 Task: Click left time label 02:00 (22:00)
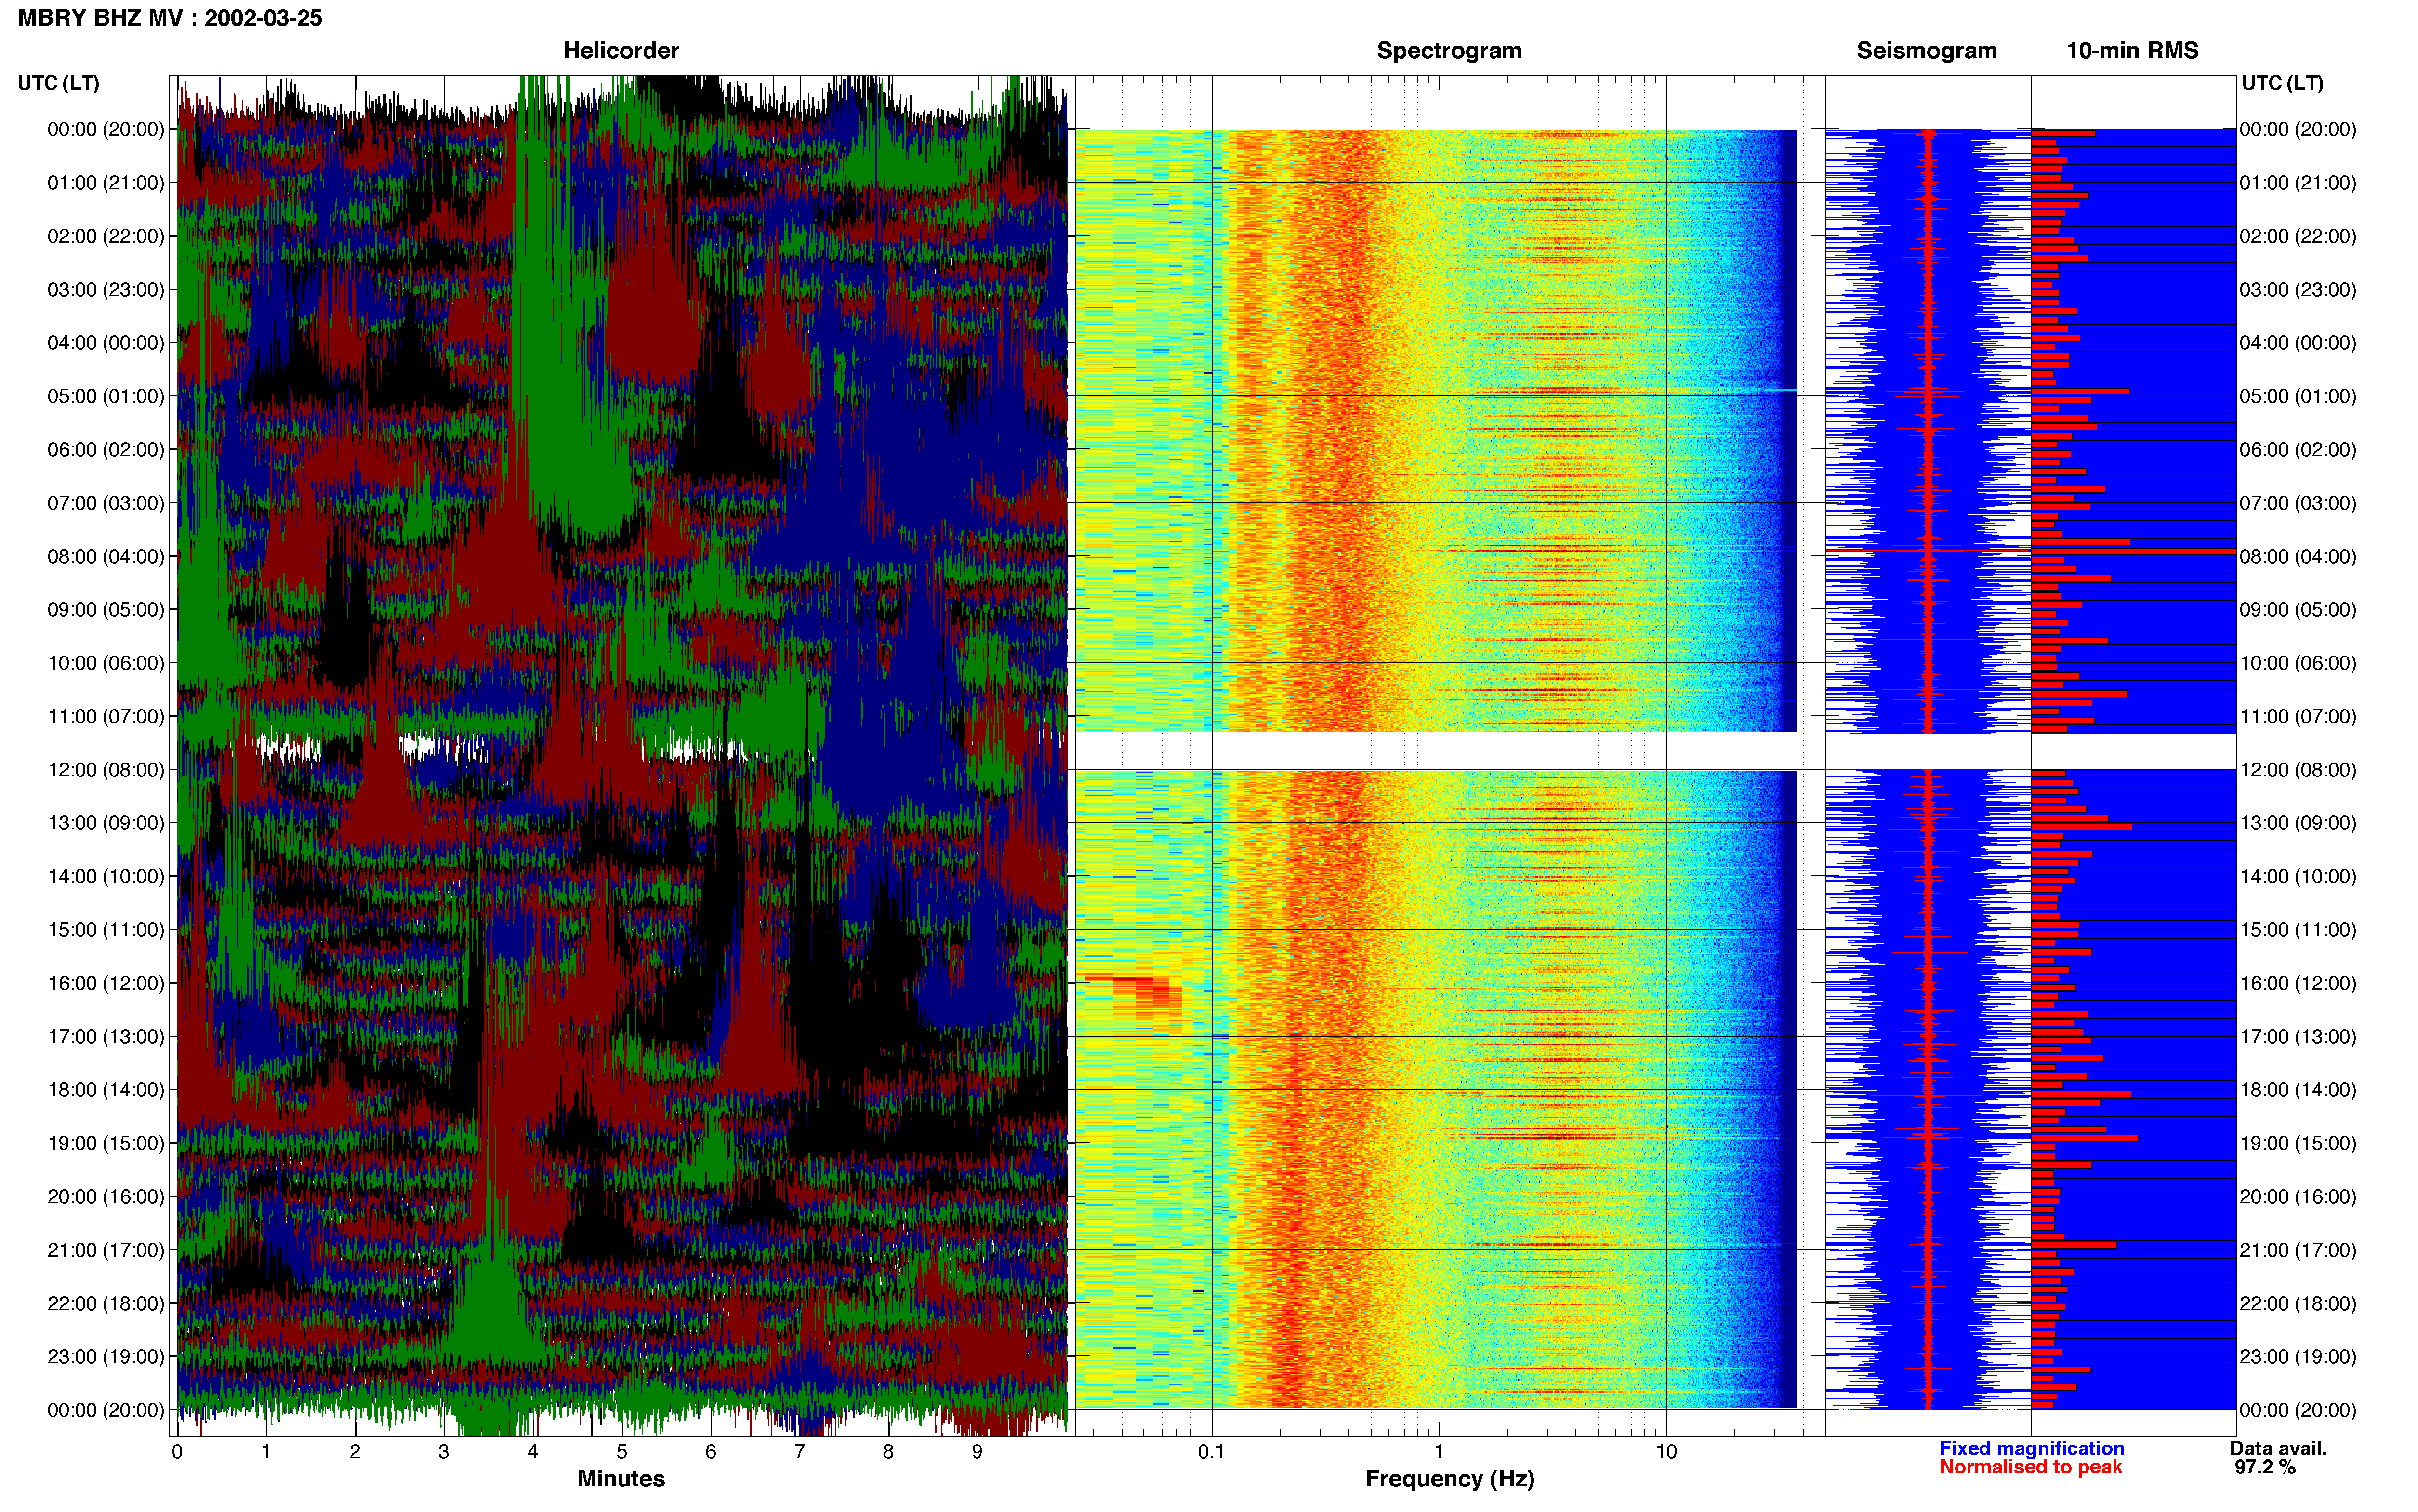tap(106, 236)
